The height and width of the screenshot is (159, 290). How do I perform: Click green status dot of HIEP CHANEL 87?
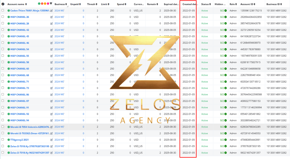9,101
